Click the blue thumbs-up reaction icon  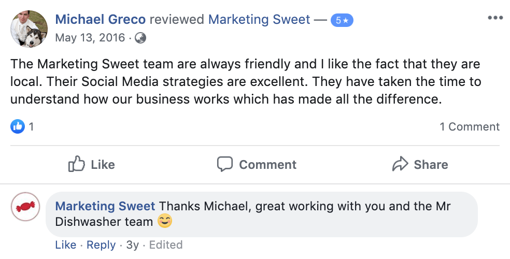[18, 126]
